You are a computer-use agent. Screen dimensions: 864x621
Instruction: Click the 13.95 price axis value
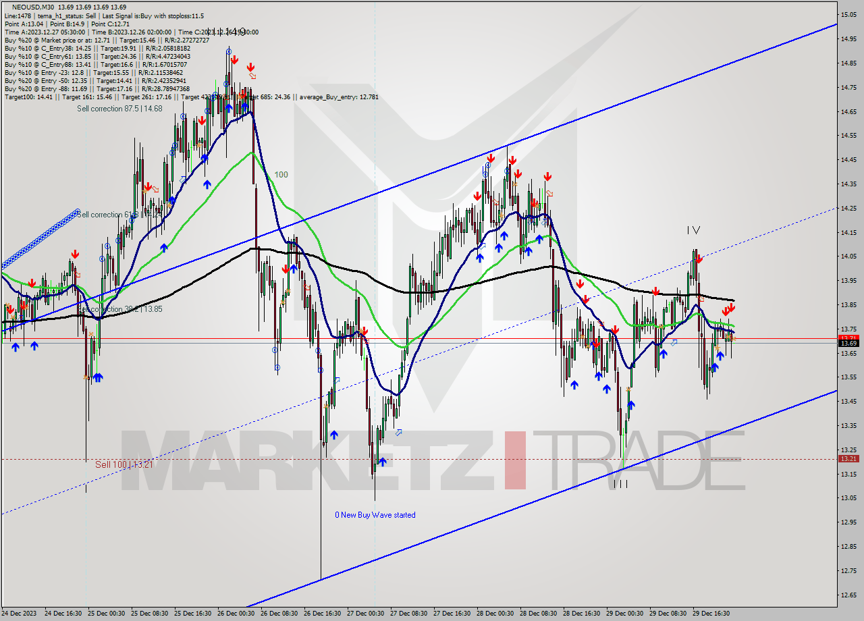pos(848,280)
